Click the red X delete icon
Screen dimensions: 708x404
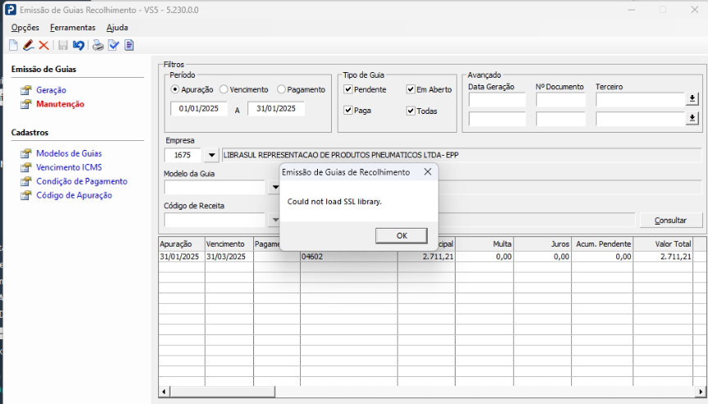click(43, 45)
